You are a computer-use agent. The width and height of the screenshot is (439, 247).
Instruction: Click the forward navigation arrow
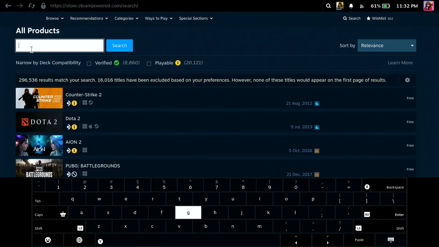pos(20,6)
